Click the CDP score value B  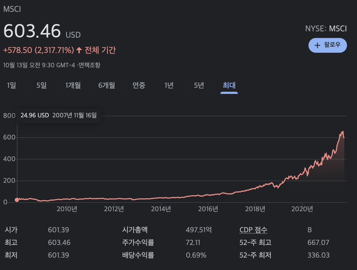tap(310, 230)
